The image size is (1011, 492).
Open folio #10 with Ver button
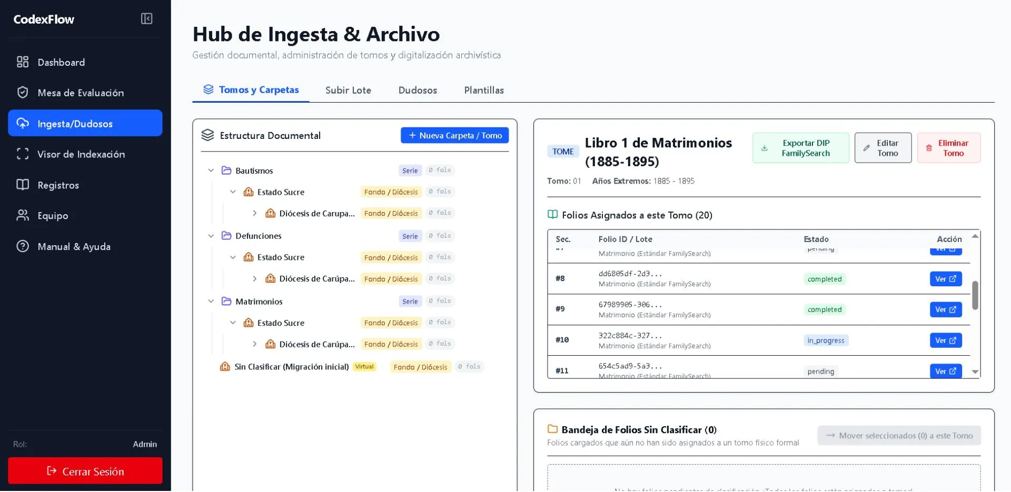(x=946, y=340)
